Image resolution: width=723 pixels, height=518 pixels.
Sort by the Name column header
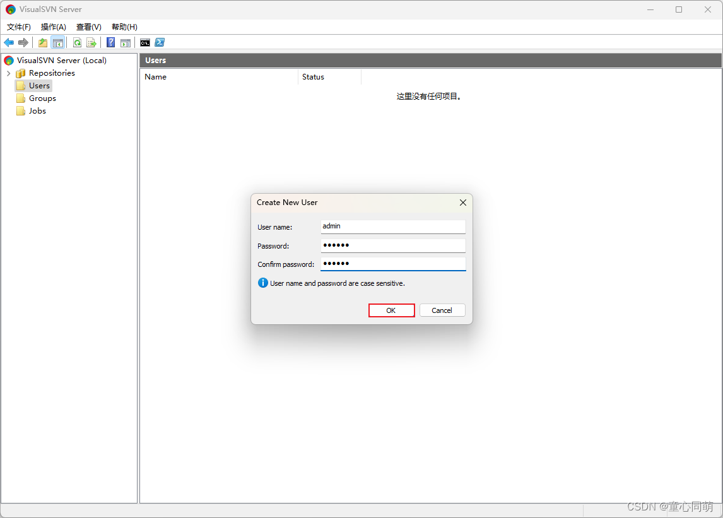point(219,77)
